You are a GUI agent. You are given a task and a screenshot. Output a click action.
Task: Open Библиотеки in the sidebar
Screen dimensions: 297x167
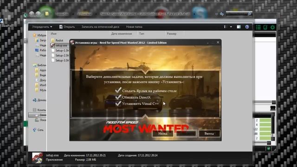click(39, 65)
